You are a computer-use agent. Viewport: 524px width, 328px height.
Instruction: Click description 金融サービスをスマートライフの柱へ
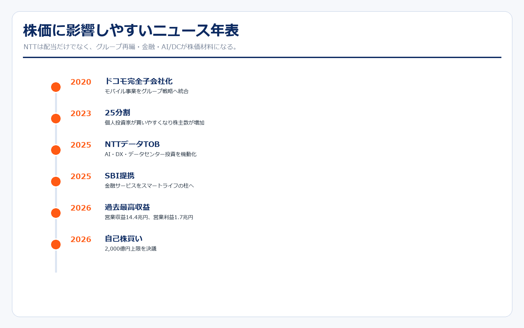[149, 186]
